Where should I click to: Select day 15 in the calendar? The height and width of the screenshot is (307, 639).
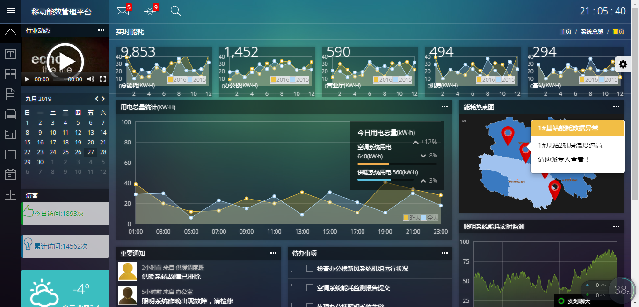[27, 143]
